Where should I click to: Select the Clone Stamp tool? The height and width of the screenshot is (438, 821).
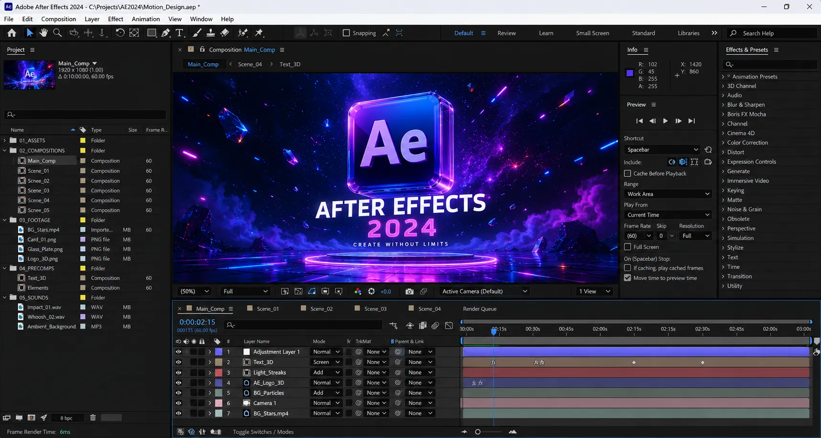210,33
